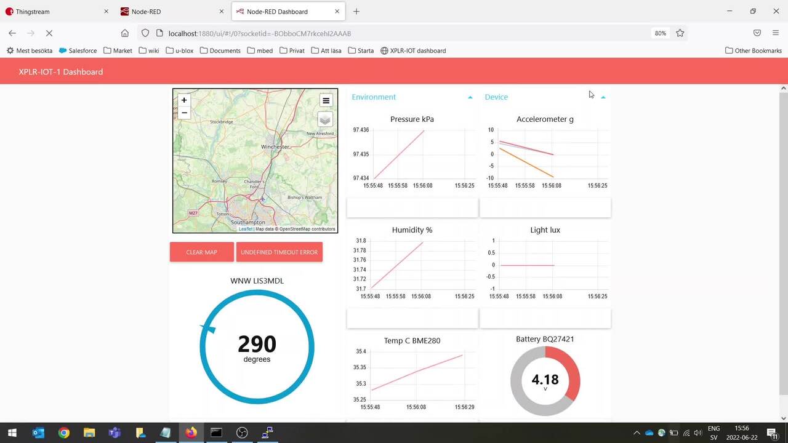Bookmark this page with the star icon

pyautogui.click(x=680, y=33)
